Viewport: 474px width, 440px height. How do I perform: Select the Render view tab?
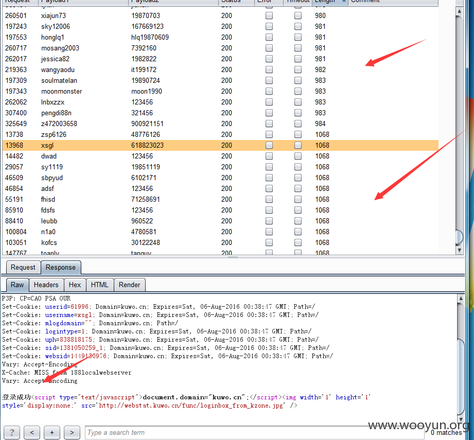129,285
